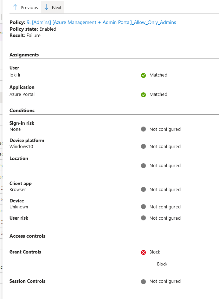Click gray status dot for Sign-in risk
The width and height of the screenshot is (219, 299).
point(143,129)
